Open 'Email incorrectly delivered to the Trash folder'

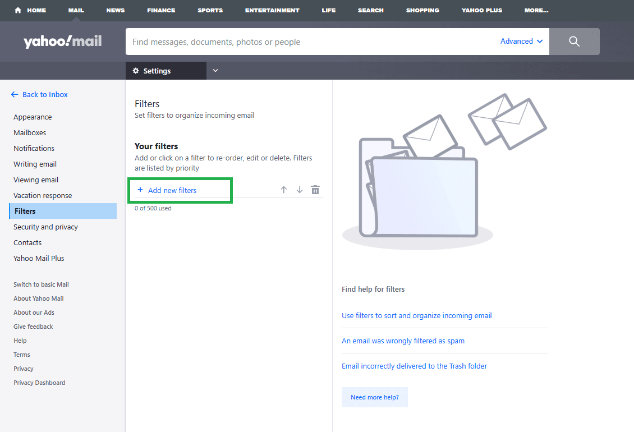(415, 366)
